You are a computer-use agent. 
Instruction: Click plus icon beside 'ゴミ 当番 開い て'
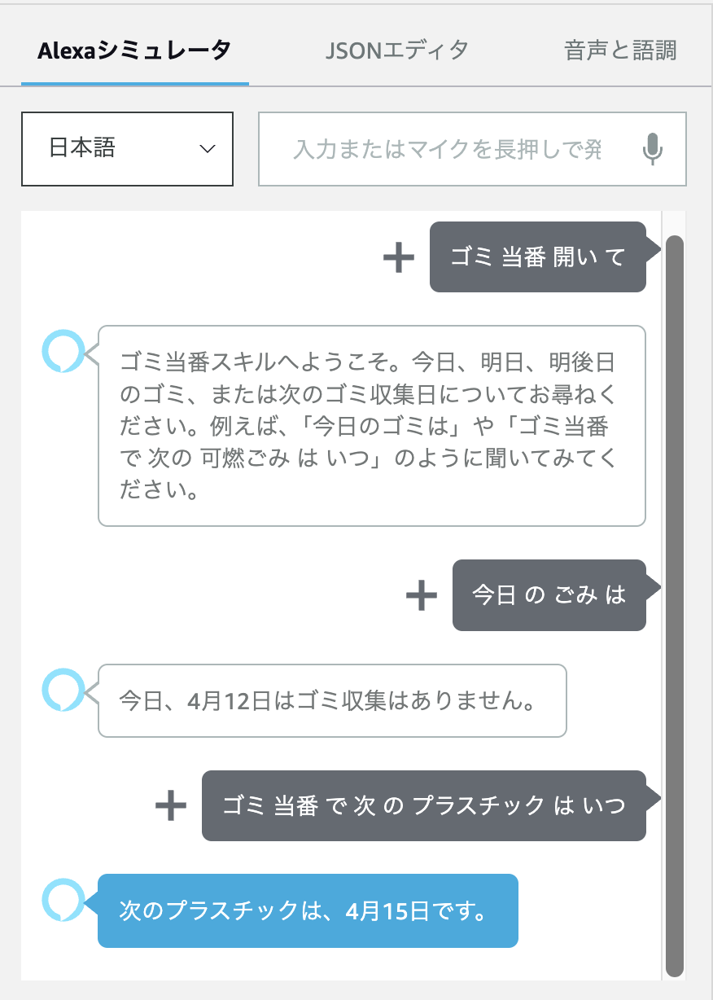[x=399, y=257]
